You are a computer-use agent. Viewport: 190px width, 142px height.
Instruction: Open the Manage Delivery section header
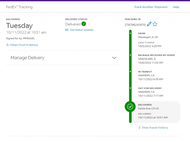(63, 58)
